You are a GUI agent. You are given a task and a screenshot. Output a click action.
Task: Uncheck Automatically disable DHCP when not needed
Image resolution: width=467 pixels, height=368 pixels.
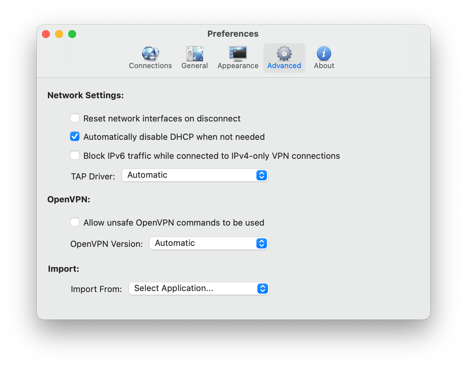(75, 137)
